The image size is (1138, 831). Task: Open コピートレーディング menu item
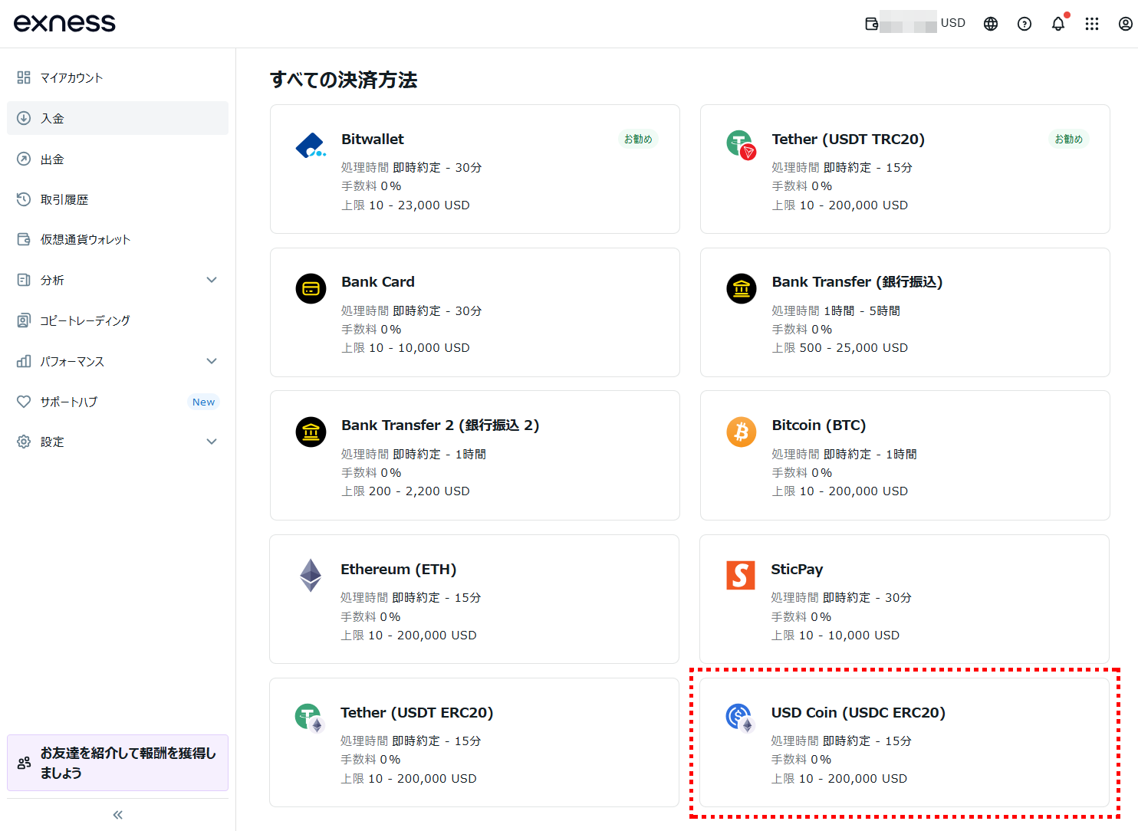click(117, 320)
